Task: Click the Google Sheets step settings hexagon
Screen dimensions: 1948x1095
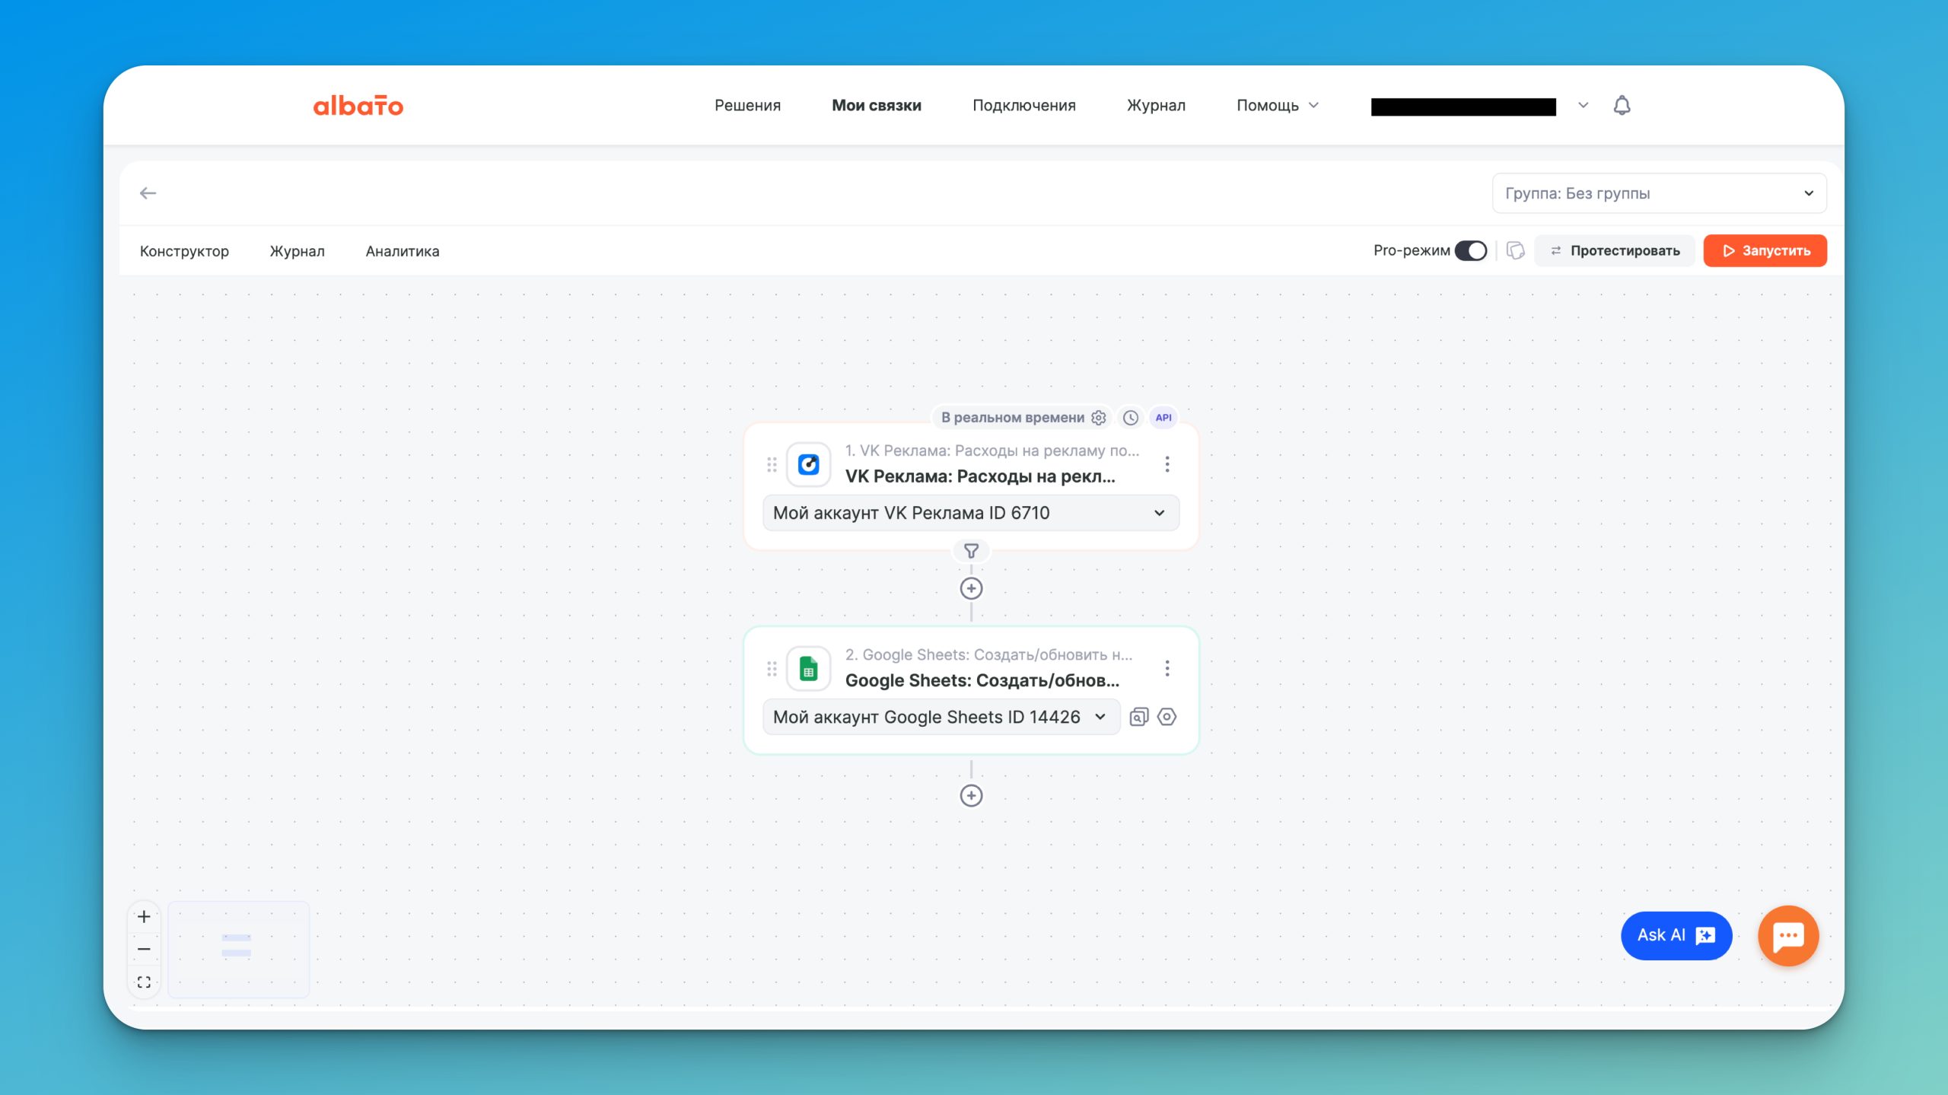Action: 1167,717
